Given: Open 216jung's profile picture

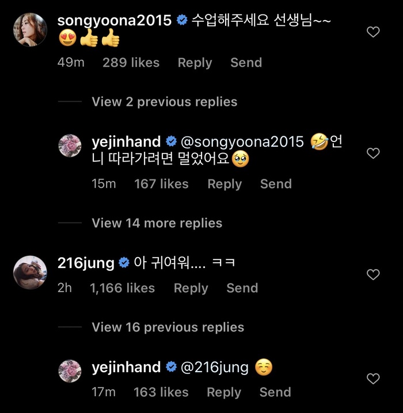Looking at the screenshot, I should coord(30,272).
